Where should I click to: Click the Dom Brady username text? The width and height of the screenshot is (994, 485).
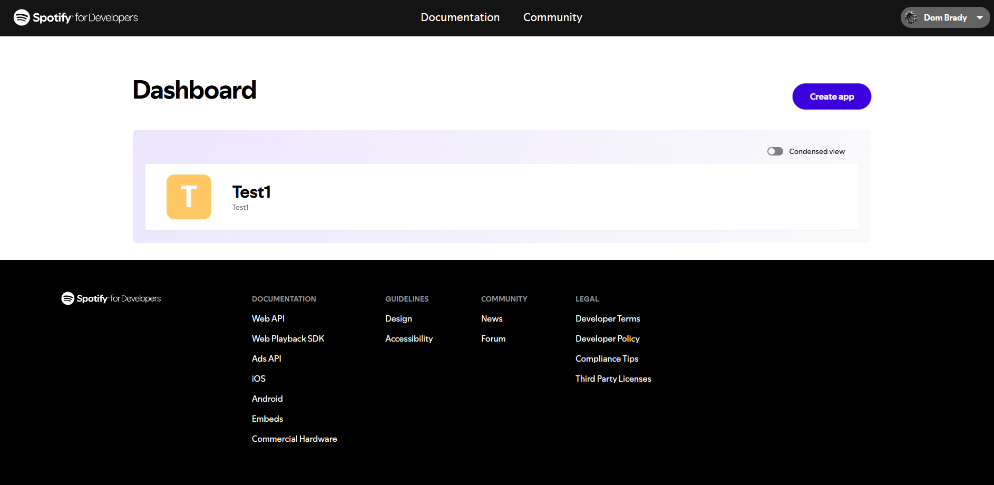tap(946, 17)
